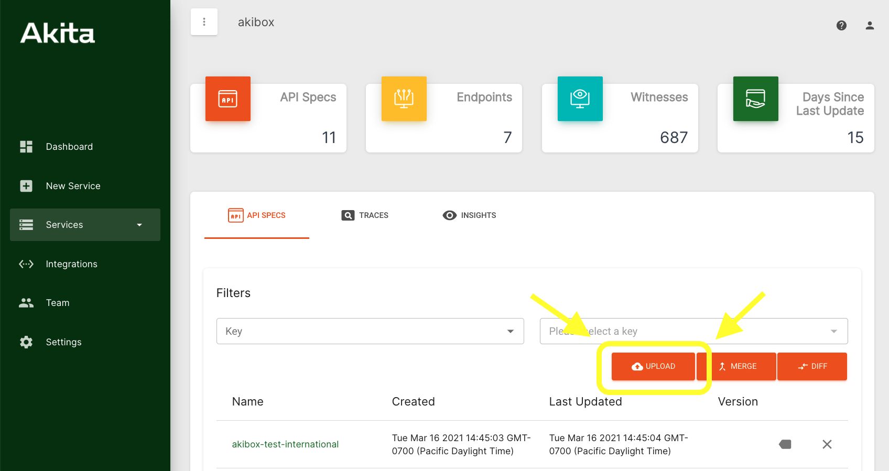Click the Version column header
Image resolution: width=889 pixels, height=471 pixels.
(738, 402)
